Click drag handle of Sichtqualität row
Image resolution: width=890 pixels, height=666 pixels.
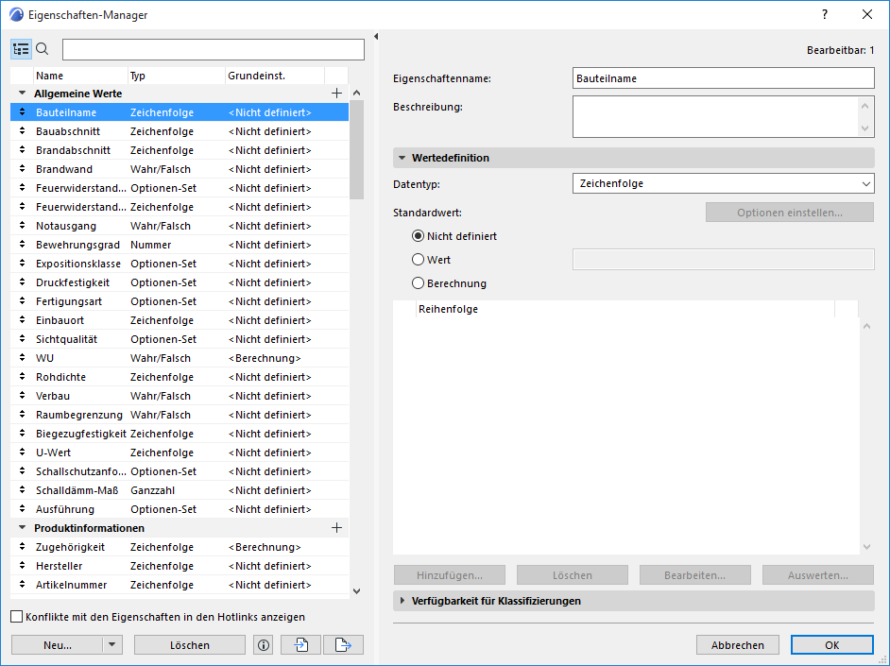tap(22, 339)
